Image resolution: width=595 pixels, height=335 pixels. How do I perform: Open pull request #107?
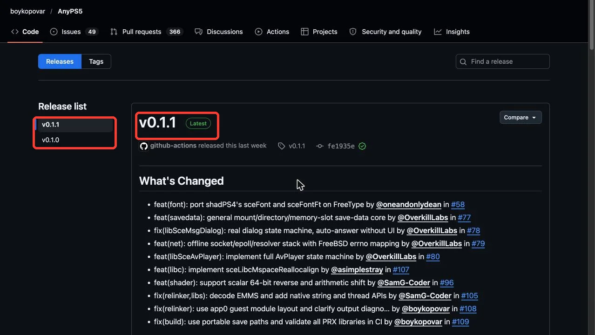click(401, 269)
